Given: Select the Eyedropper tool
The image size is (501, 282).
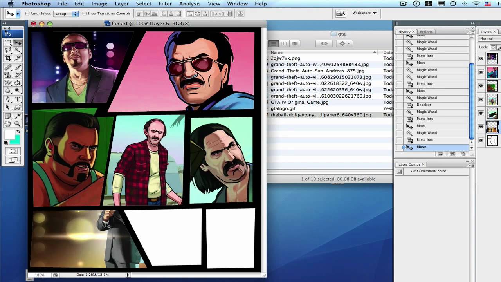Looking at the screenshot, I should pyautogui.click(x=18, y=116).
